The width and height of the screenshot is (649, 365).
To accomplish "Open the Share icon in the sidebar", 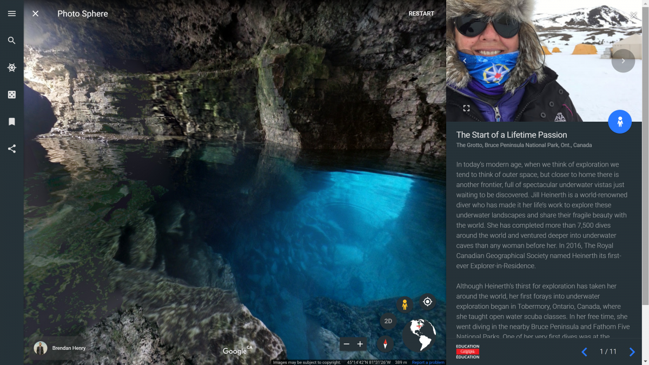I will 11,149.
